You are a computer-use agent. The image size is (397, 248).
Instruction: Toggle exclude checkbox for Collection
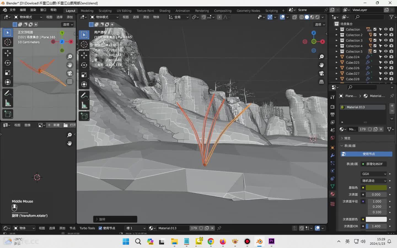[x=375, y=29]
